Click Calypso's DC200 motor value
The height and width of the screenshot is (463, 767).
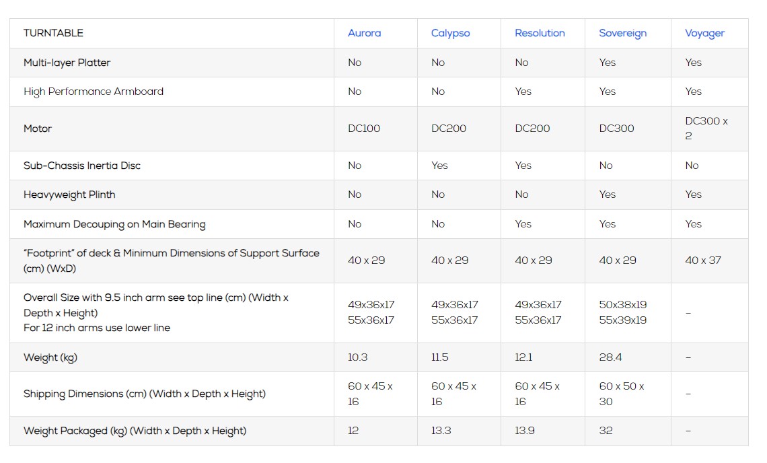click(x=449, y=129)
